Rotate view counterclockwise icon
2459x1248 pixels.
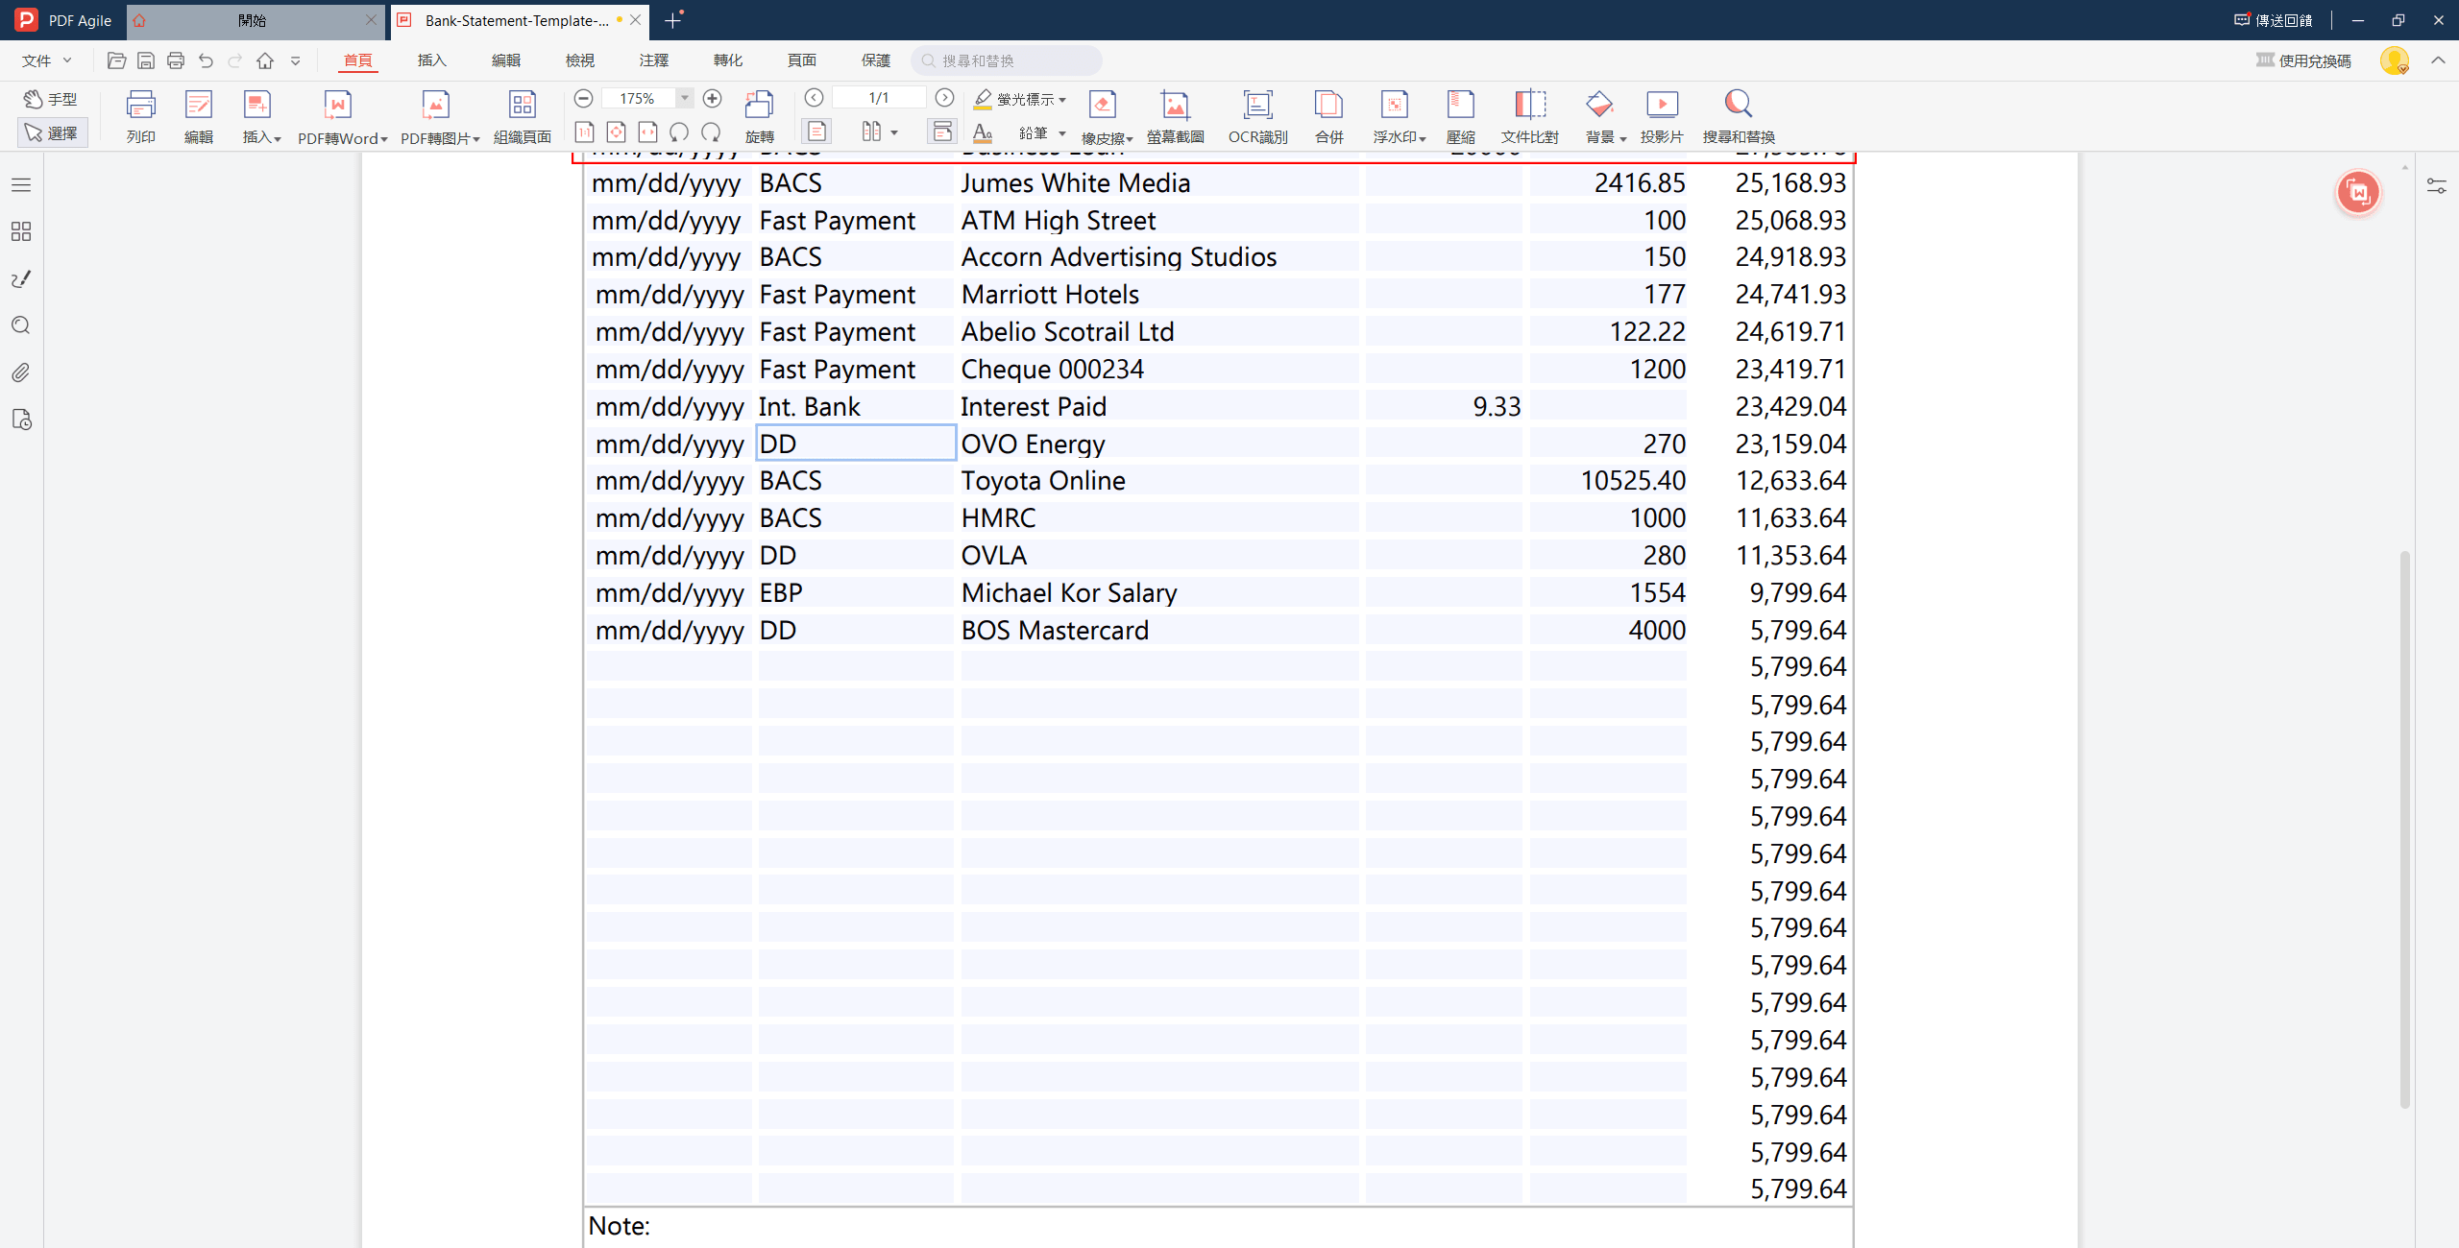pyautogui.click(x=679, y=132)
